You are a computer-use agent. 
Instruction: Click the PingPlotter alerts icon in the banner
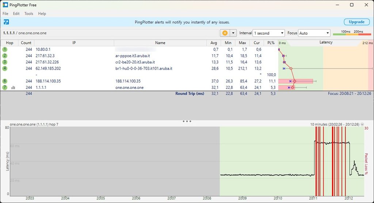[x=7, y=22]
